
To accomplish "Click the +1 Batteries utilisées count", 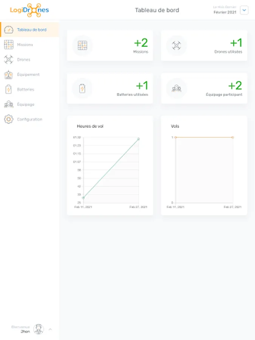I will [142, 85].
